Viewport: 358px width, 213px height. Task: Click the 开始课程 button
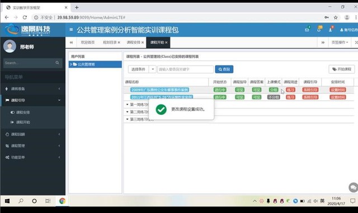[x=342, y=69]
